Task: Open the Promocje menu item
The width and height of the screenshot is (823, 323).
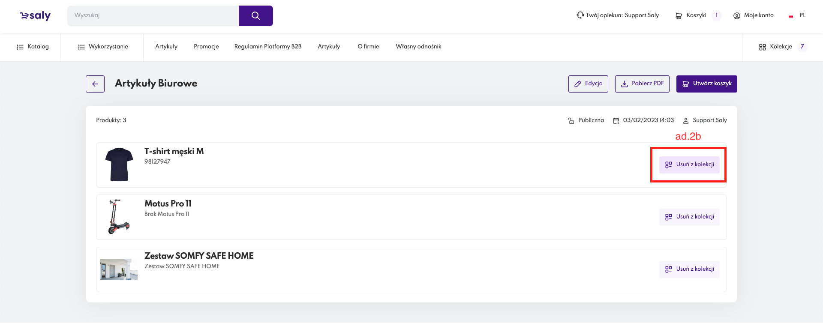Action: coord(206,47)
